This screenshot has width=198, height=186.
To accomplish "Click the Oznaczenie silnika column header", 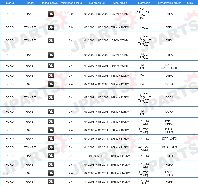I will (169, 3).
